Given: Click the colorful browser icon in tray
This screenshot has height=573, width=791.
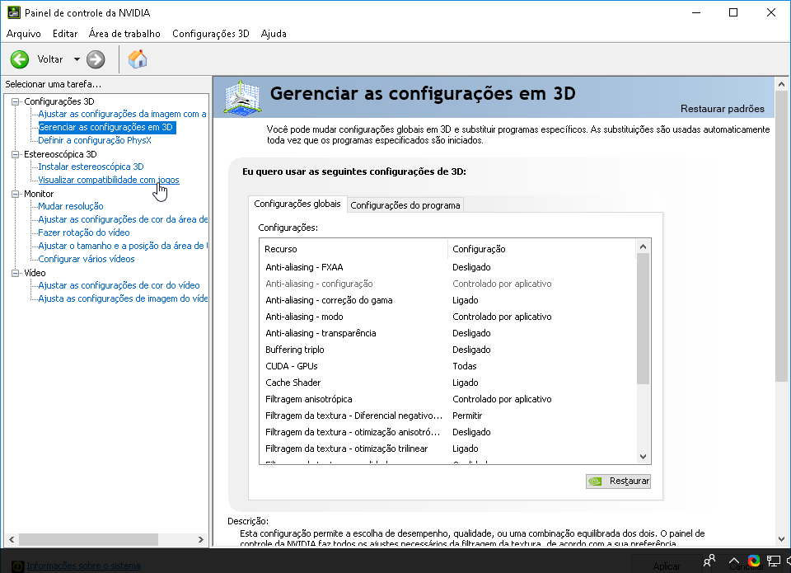Looking at the screenshot, I should pyautogui.click(x=754, y=561).
